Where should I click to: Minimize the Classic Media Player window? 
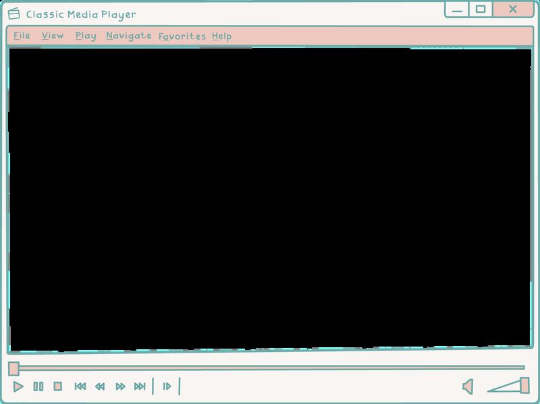457,9
